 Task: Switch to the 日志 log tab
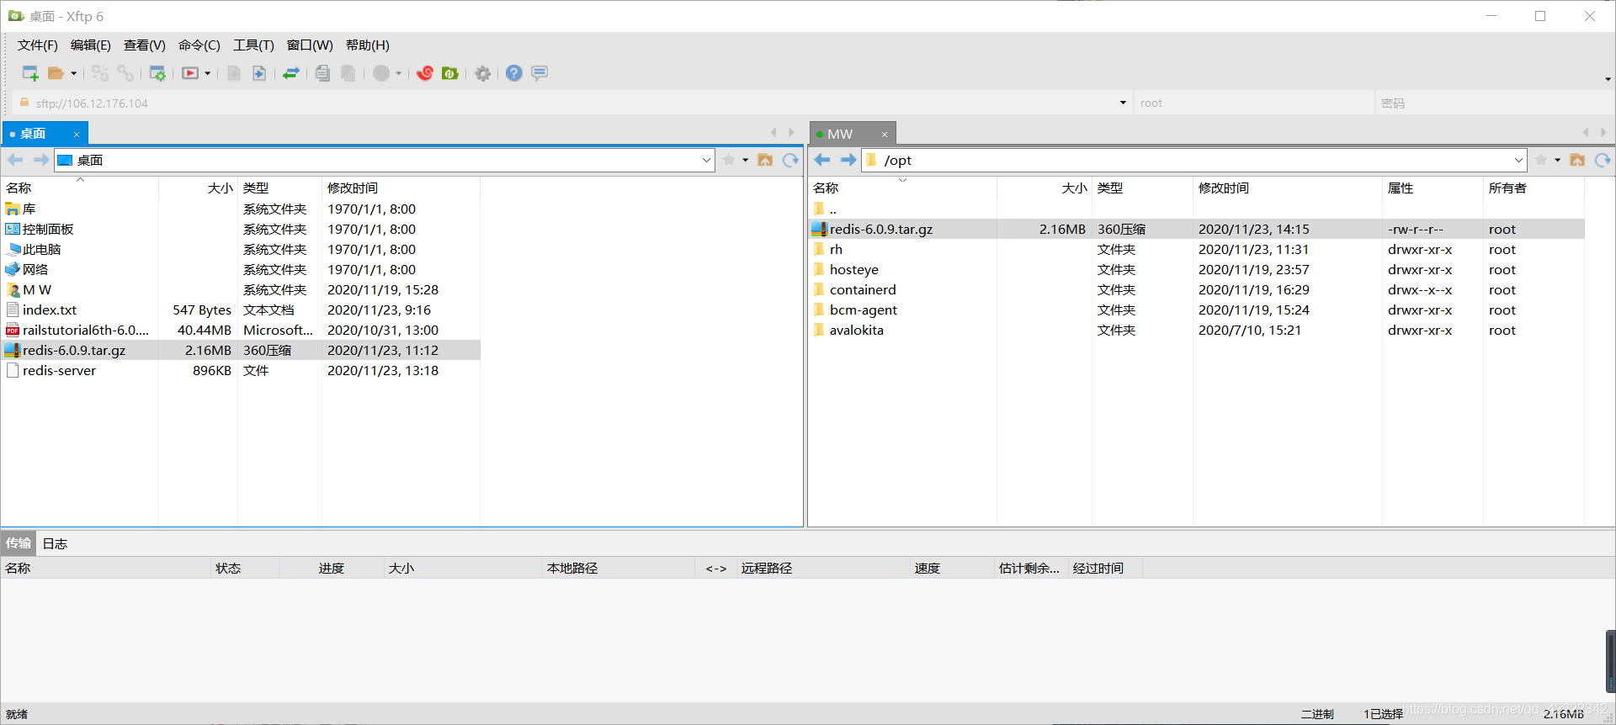tap(55, 543)
